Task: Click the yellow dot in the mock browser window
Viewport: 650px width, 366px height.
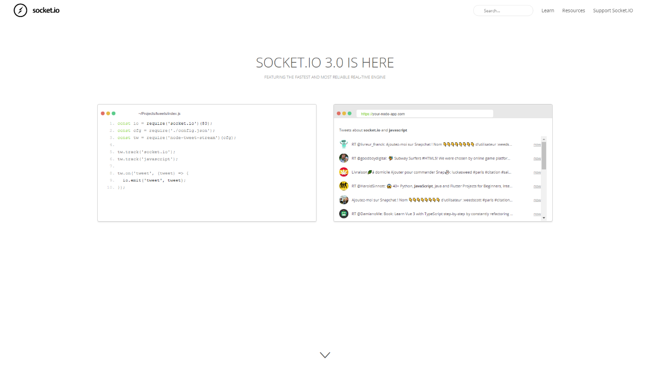Action: pyautogui.click(x=344, y=113)
